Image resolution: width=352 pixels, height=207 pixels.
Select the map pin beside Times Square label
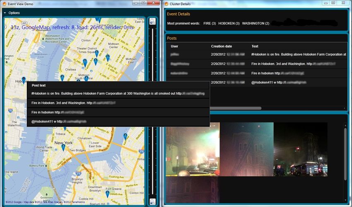point(97,53)
